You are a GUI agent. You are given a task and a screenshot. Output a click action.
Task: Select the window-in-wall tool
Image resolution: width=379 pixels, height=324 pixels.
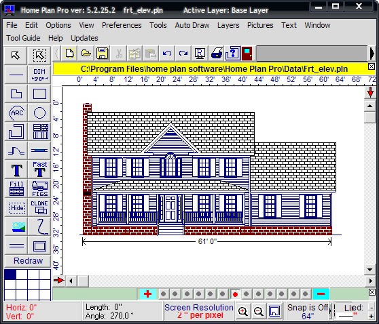coord(39,150)
